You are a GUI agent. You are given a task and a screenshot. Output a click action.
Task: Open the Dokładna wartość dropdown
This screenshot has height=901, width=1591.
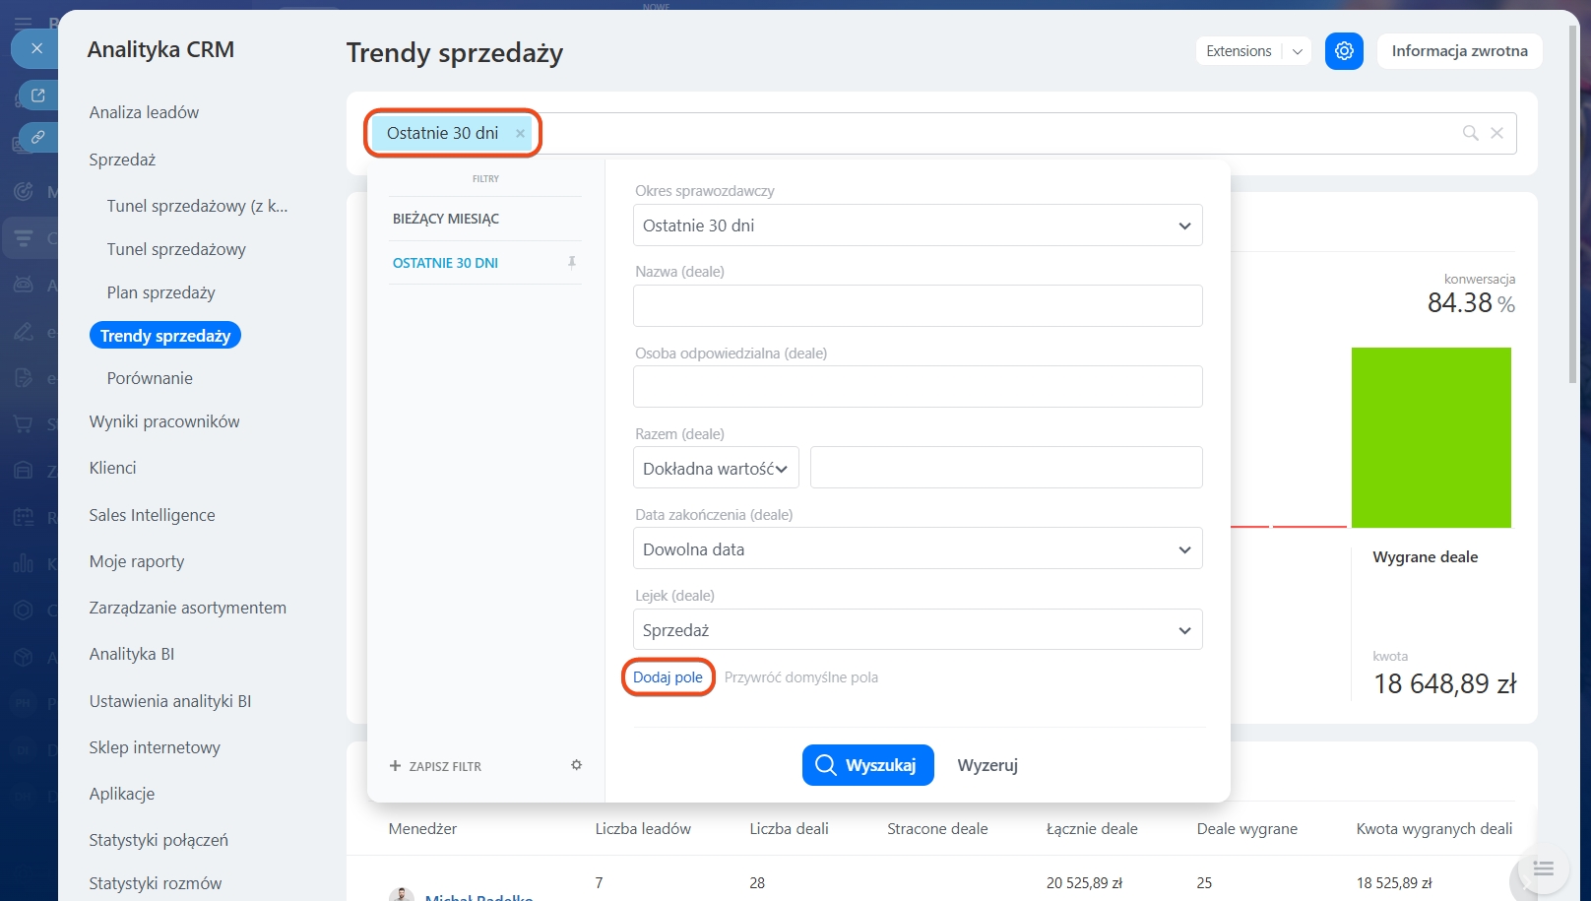(x=716, y=469)
